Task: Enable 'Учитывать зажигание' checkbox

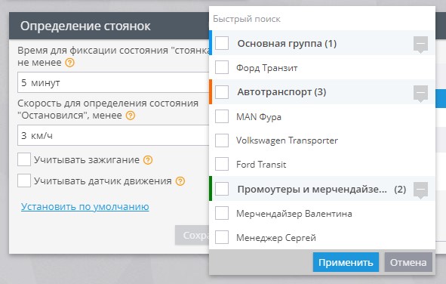Action: [24, 159]
